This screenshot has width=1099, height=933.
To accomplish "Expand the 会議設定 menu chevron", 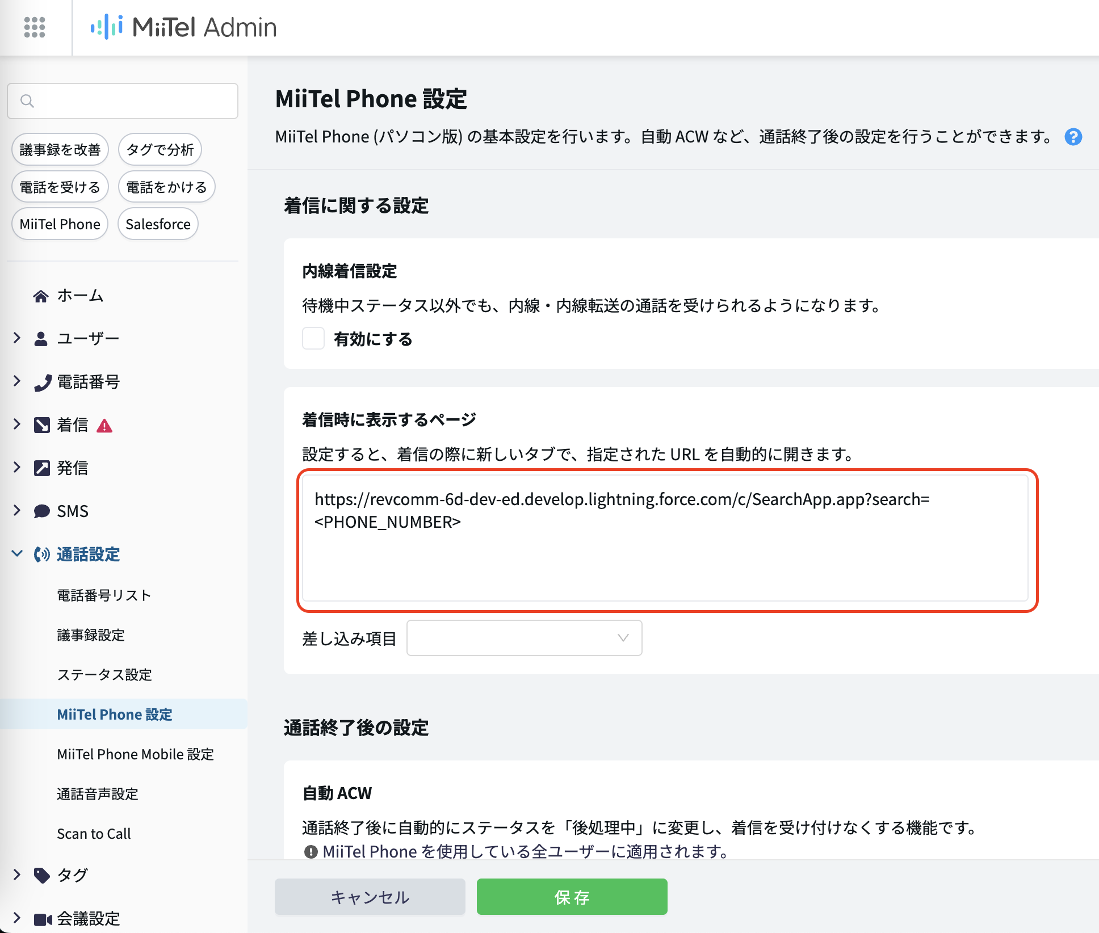I will tap(17, 918).
